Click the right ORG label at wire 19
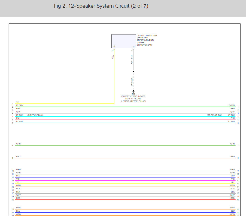 [x=232, y=208]
